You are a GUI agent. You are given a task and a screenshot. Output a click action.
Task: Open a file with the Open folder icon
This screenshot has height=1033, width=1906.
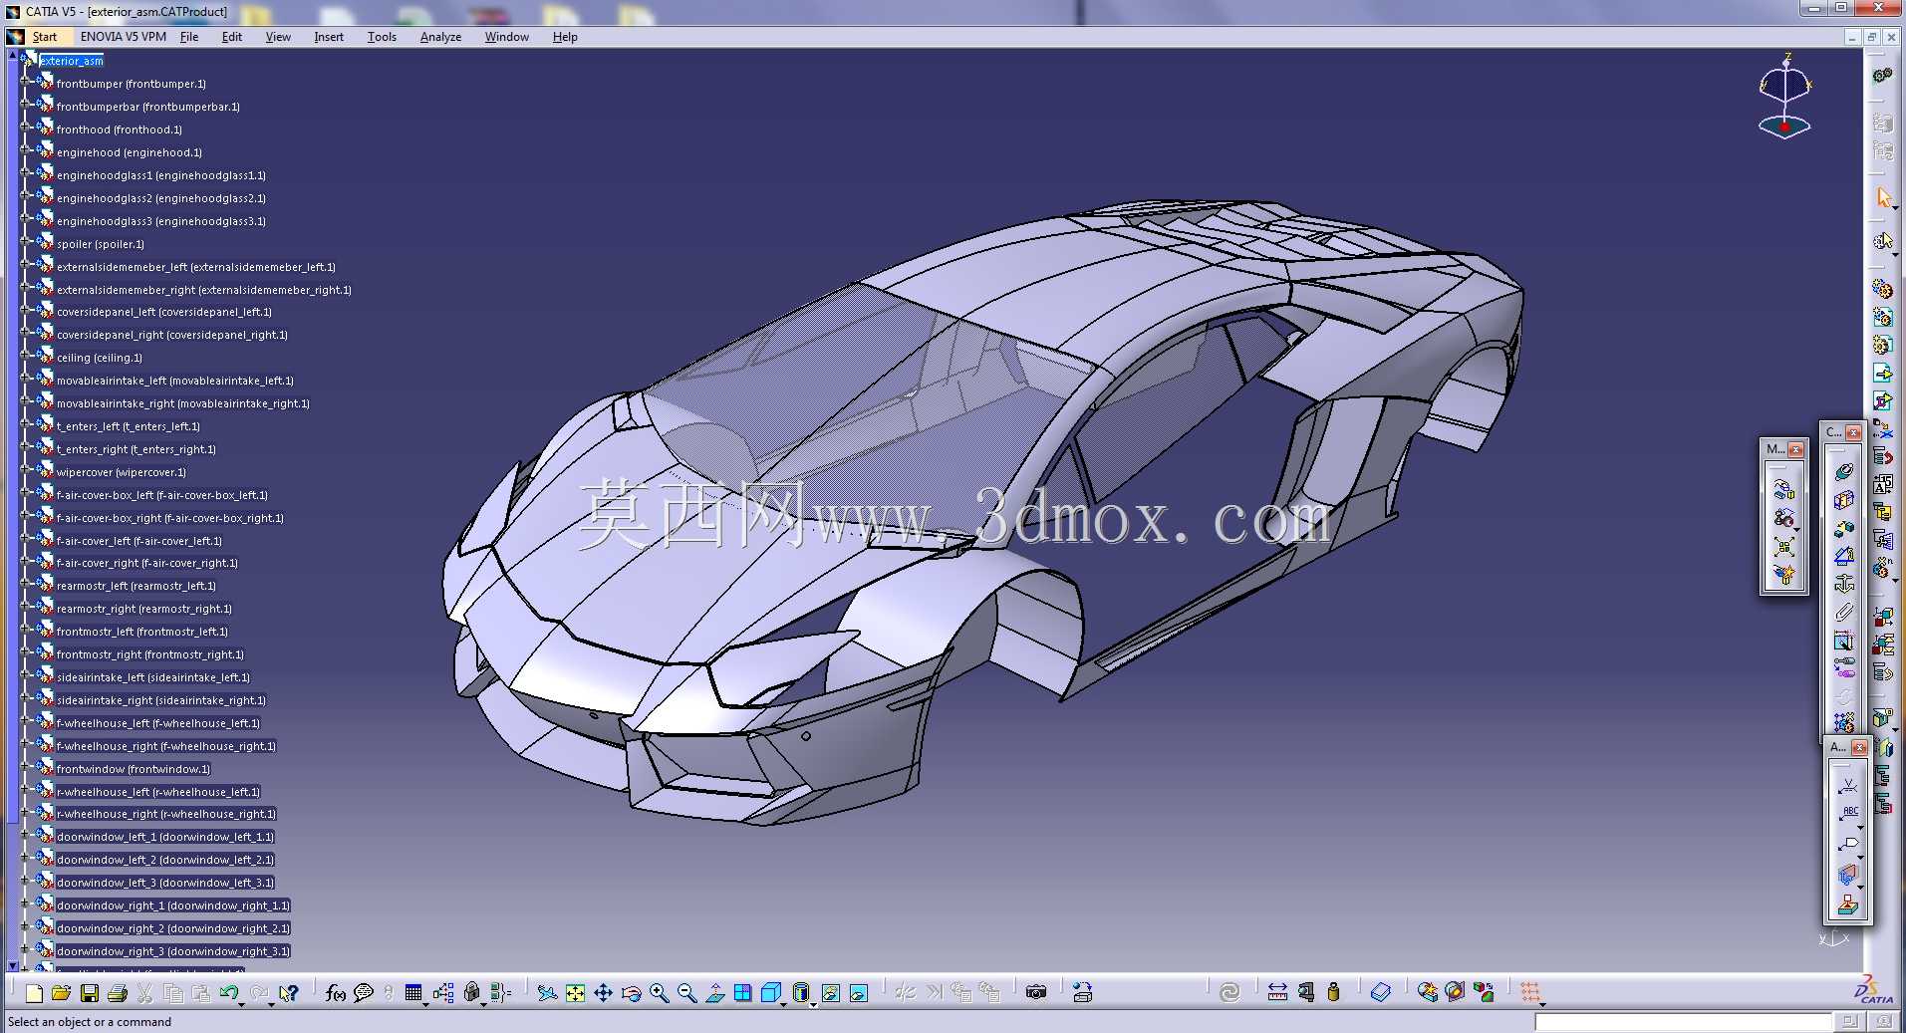tap(61, 993)
